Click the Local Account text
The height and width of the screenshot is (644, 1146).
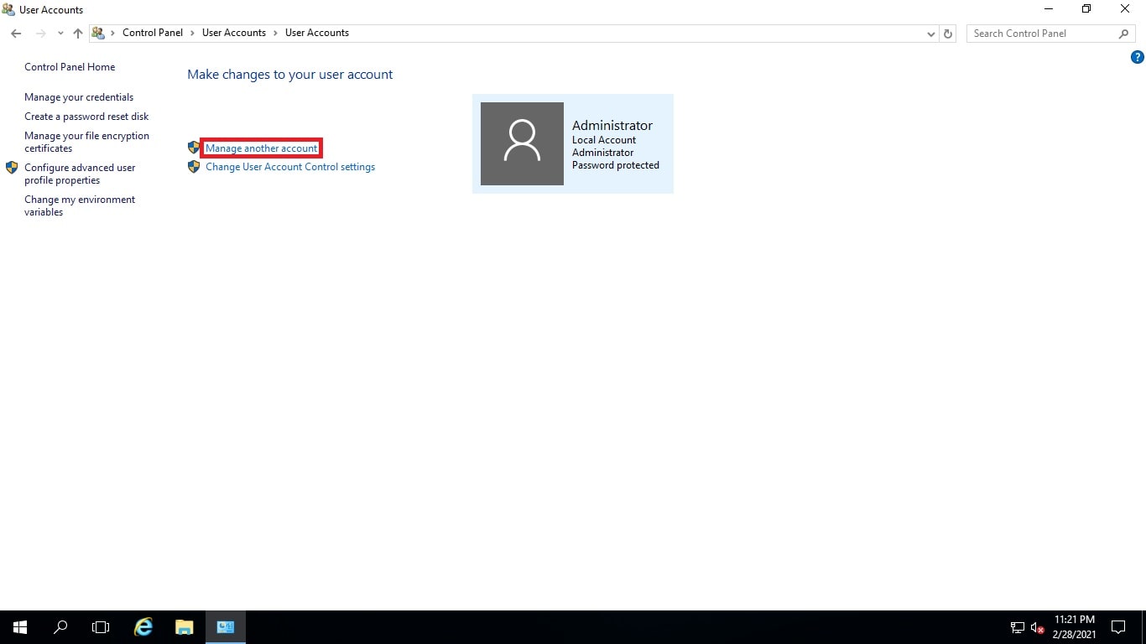(x=604, y=140)
